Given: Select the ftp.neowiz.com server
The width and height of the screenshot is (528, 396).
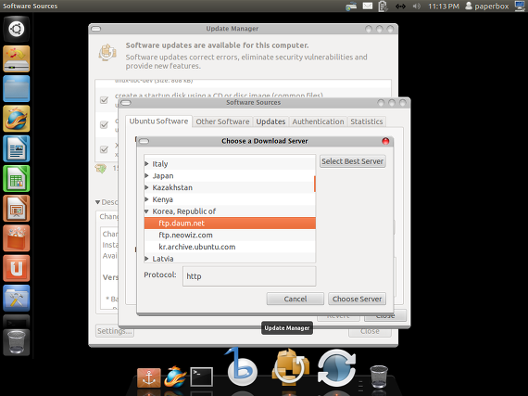Looking at the screenshot, I should pos(230,235).
